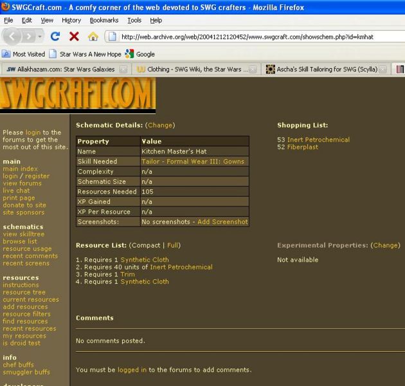Open the History menu
This screenshot has height=386, width=405.
(x=71, y=20)
